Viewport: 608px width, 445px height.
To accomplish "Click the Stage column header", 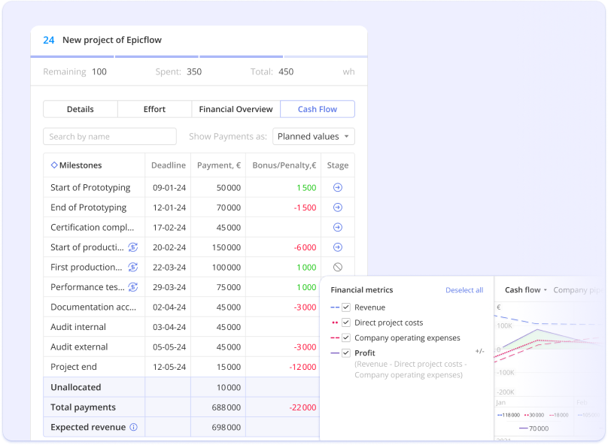I will point(338,165).
